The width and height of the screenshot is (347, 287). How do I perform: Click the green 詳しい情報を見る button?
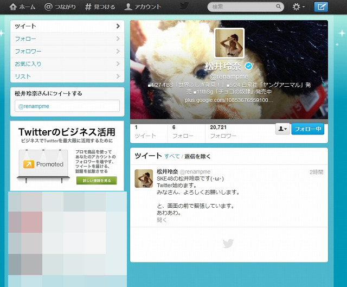click(97, 181)
